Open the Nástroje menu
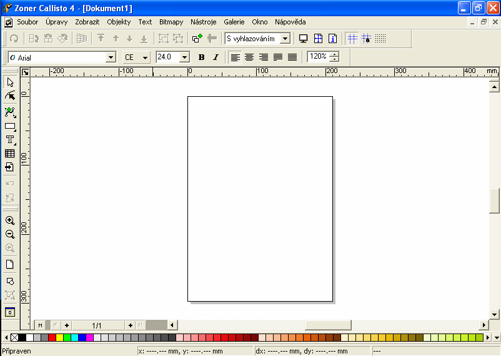 204,22
